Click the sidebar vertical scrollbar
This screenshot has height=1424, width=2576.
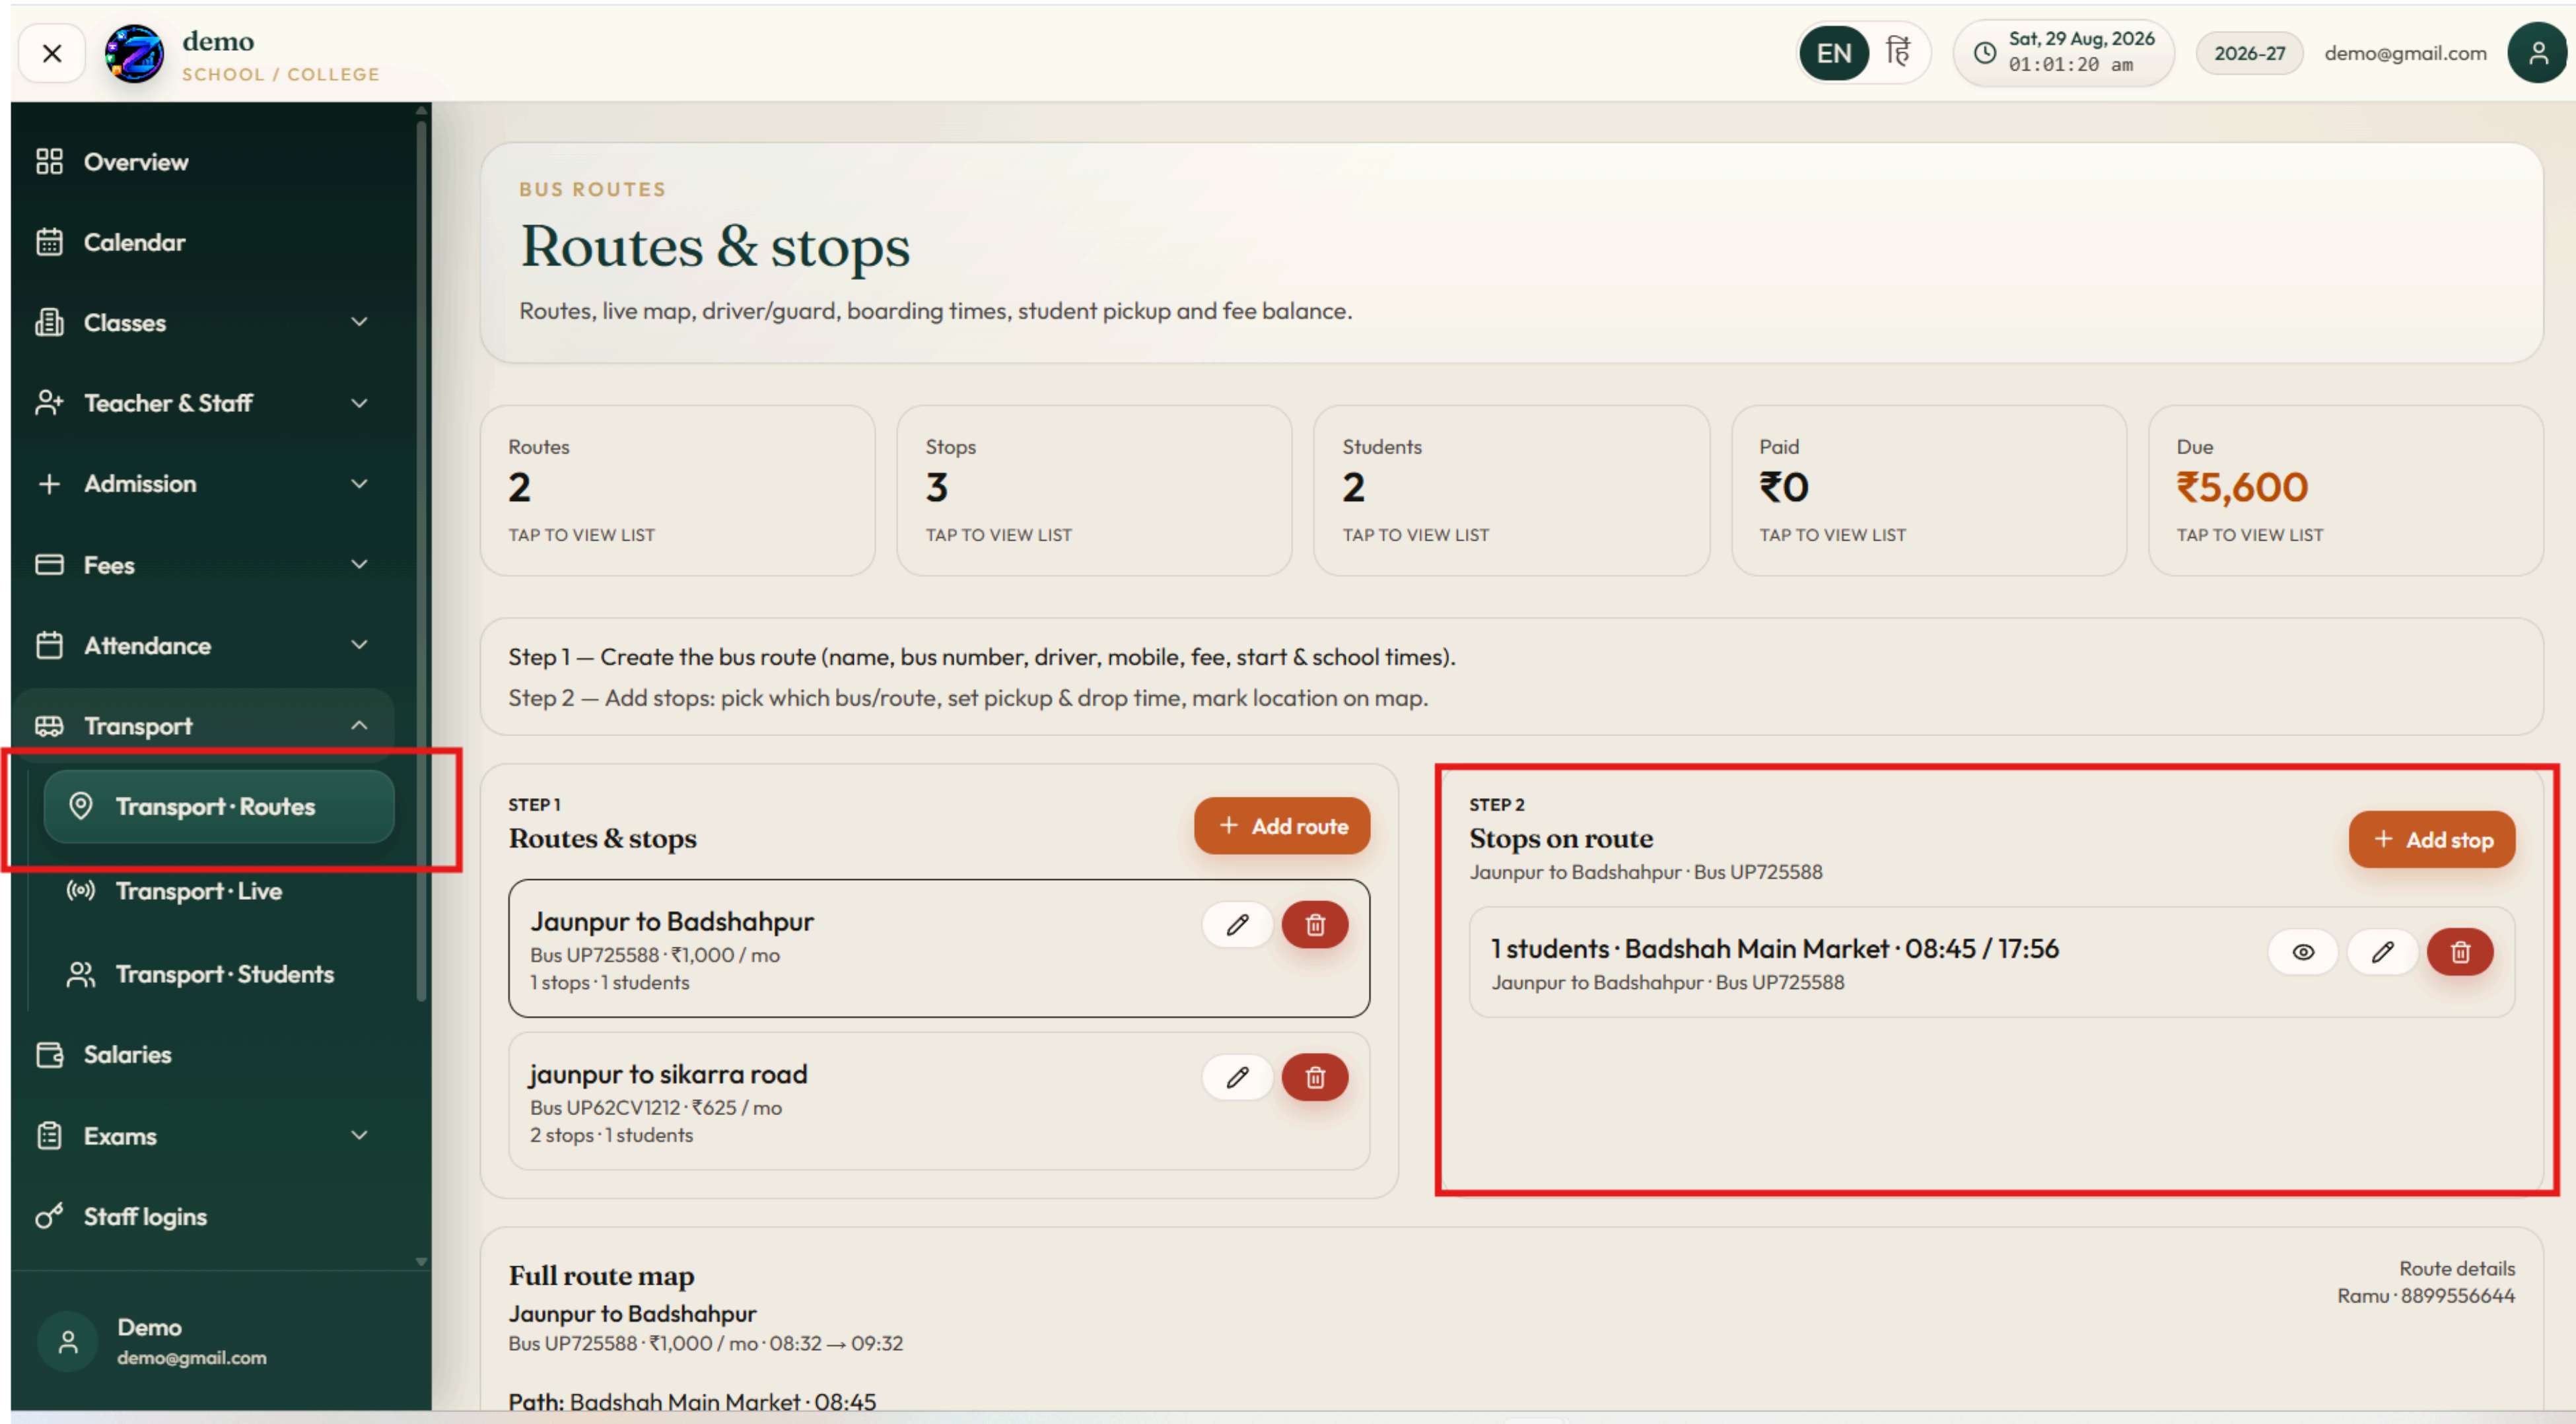[x=421, y=560]
